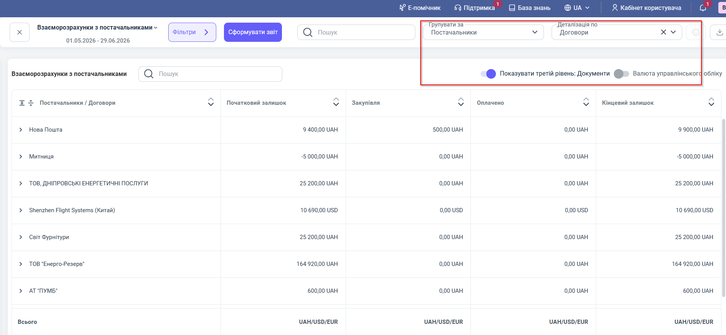Click the Світ Фурнітури supplier name
This screenshot has height=335, width=726.
[49, 237]
